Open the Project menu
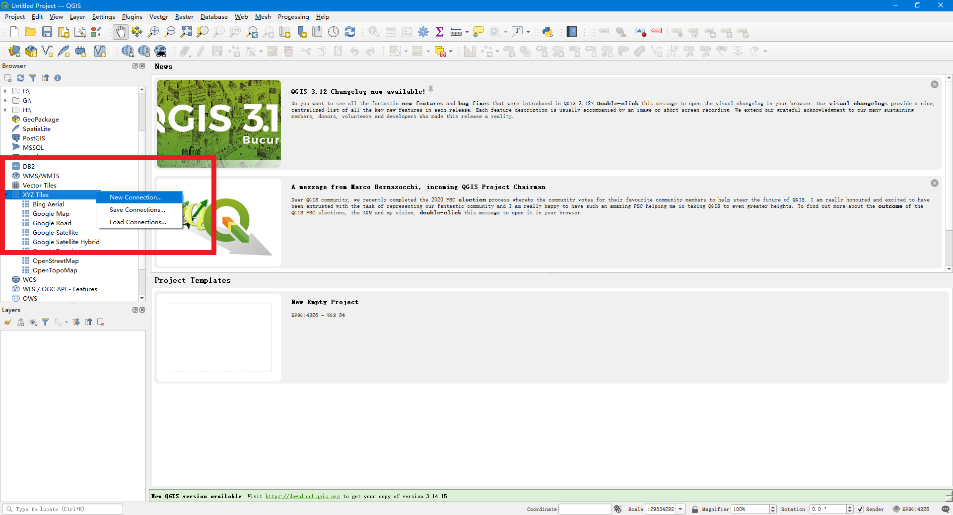953x515 pixels. 15,17
